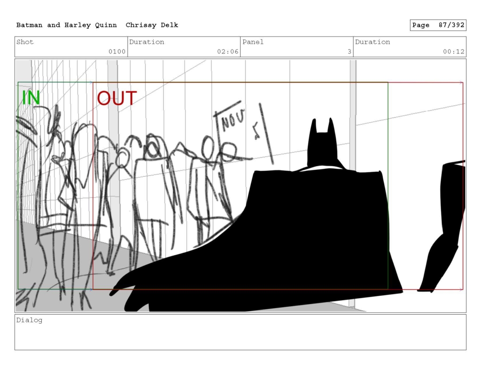Click the 'Shot' field label

(x=25, y=42)
